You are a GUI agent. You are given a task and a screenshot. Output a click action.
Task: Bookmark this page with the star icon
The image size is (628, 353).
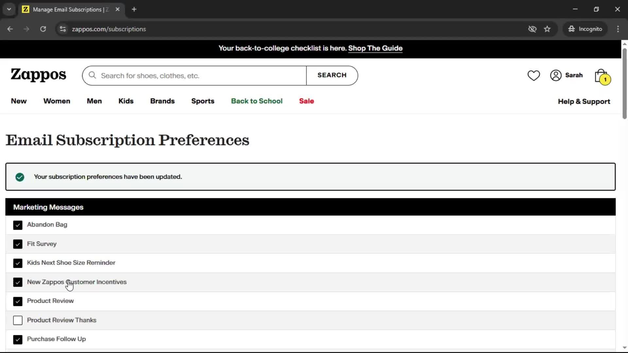pyautogui.click(x=547, y=29)
